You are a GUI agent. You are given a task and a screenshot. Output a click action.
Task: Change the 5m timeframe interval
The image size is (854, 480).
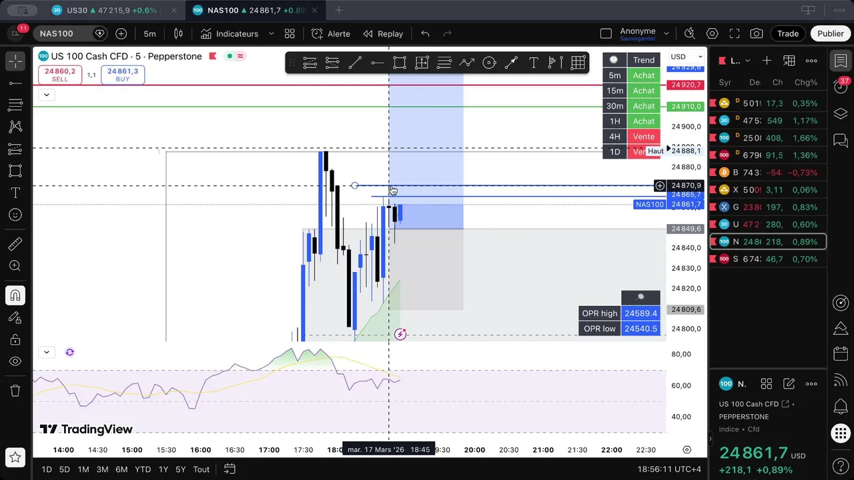(x=149, y=33)
